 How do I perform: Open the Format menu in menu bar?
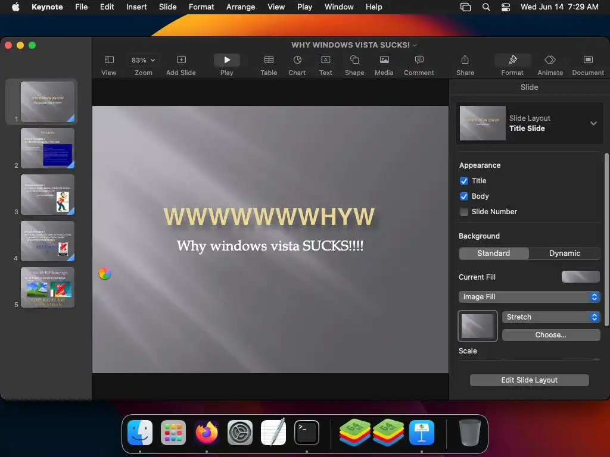click(x=201, y=7)
